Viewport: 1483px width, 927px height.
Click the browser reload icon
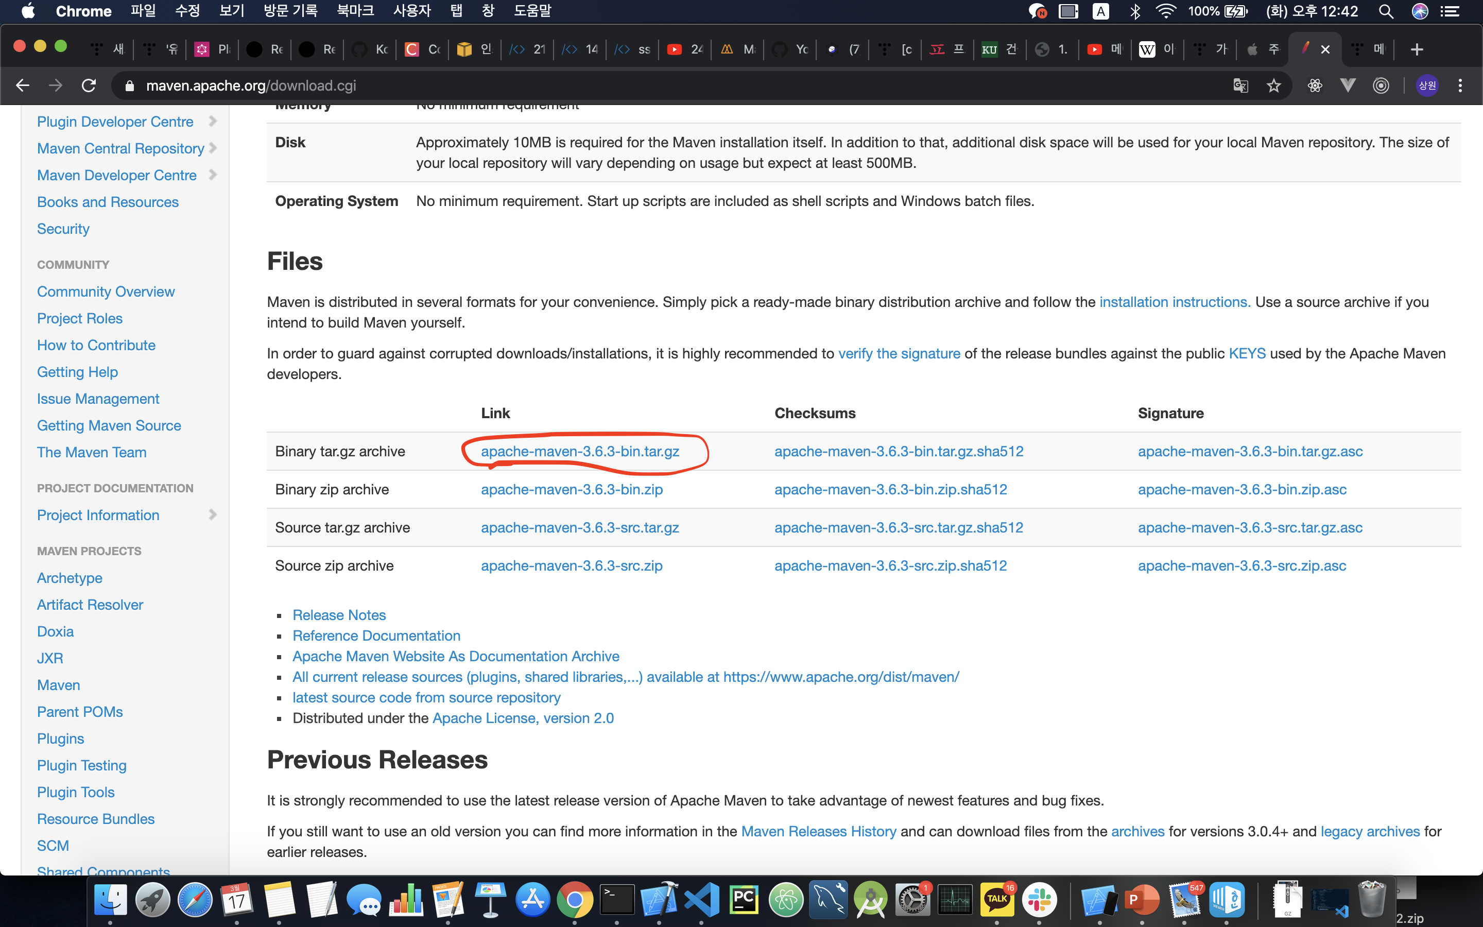89,86
